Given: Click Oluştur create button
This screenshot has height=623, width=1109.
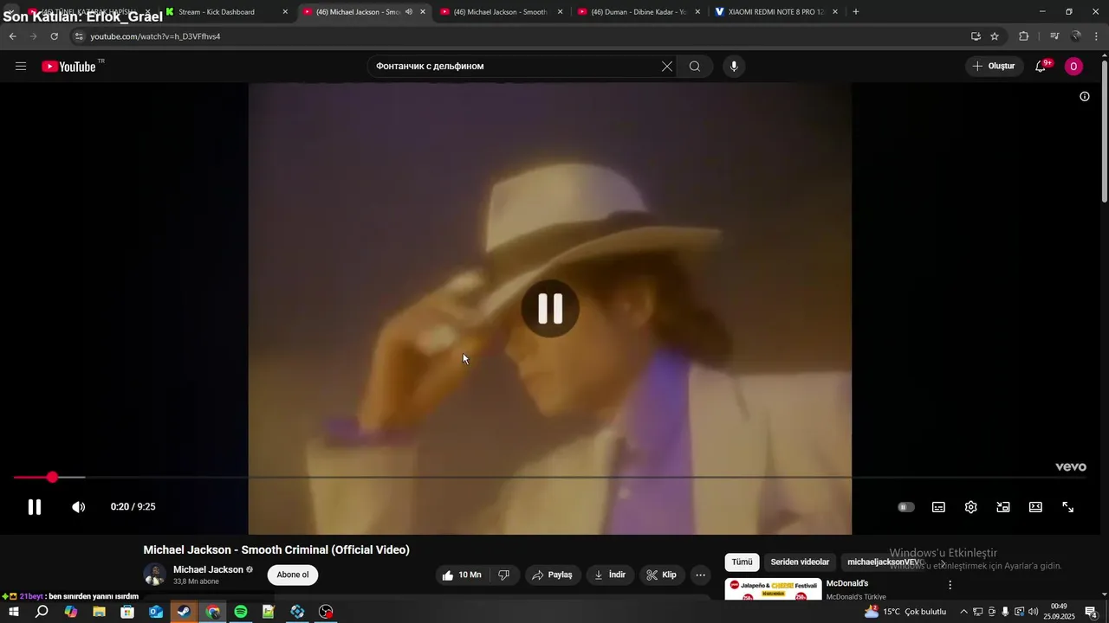Looking at the screenshot, I should (994, 67).
